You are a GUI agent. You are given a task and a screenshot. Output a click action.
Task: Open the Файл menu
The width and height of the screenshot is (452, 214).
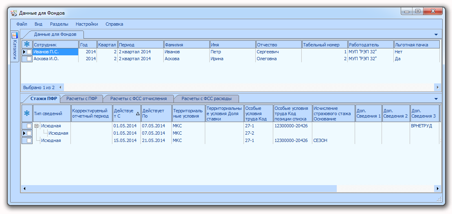pos(22,24)
